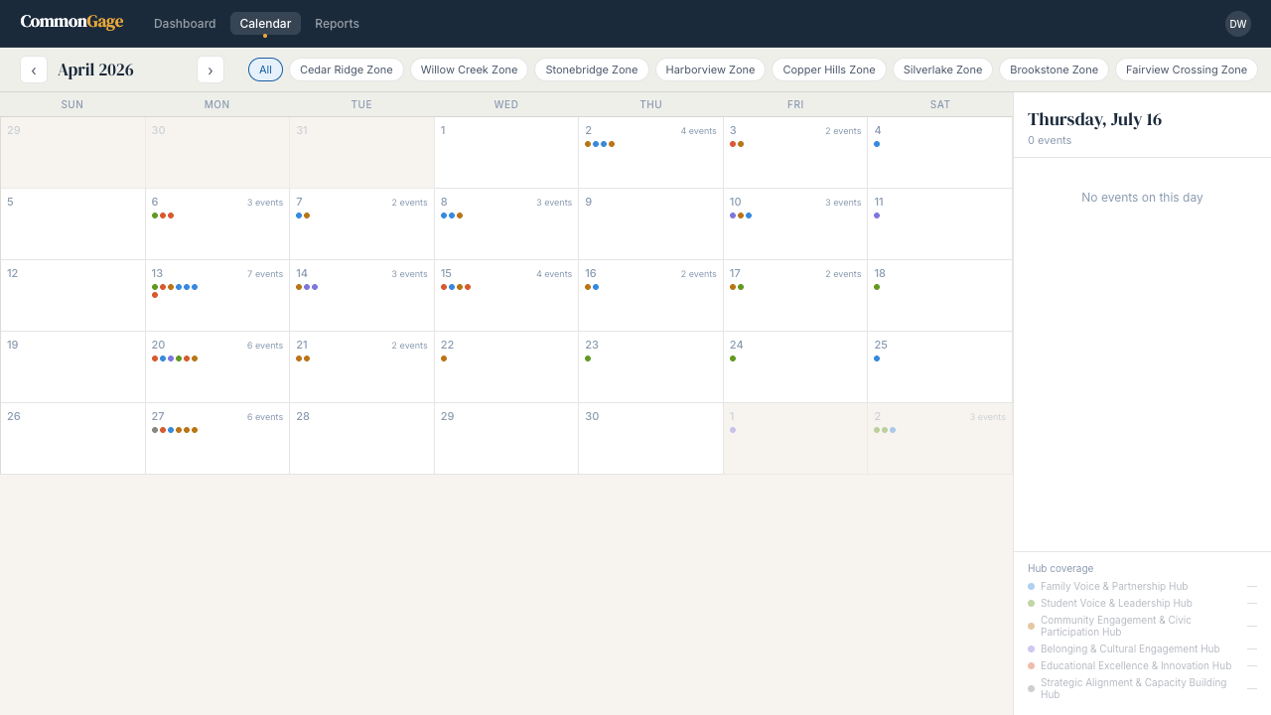This screenshot has width=1271, height=715.
Task: Select April 30 day cell
Action: click(650, 438)
